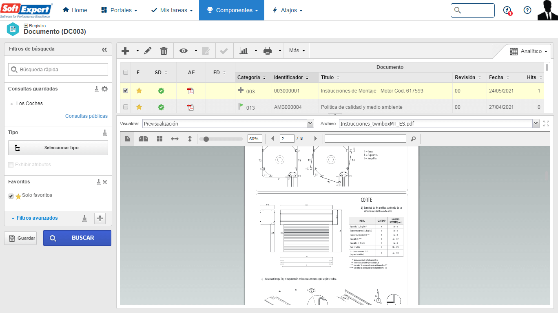558x313 pixels.
Task: Click fit-to-width arrows icon in viewer
Action: click(175, 139)
